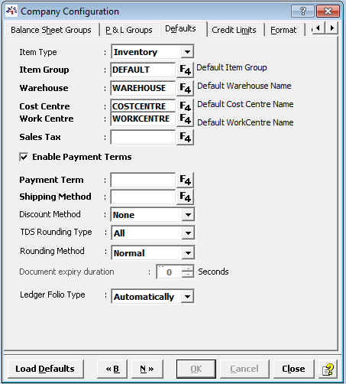Open F4 lookup for Cost Centre
This screenshot has height=384, width=346.
click(185, 106)
